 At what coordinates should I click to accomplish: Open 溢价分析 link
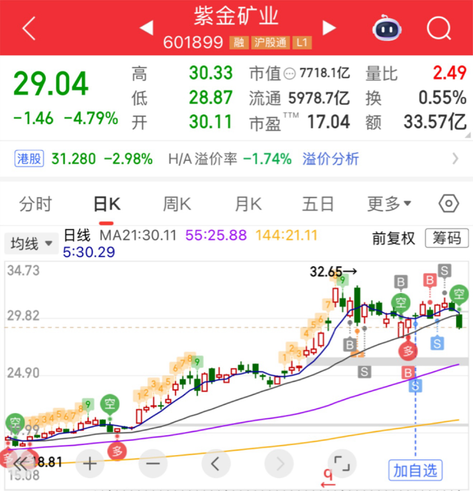[x=331, y=159]
